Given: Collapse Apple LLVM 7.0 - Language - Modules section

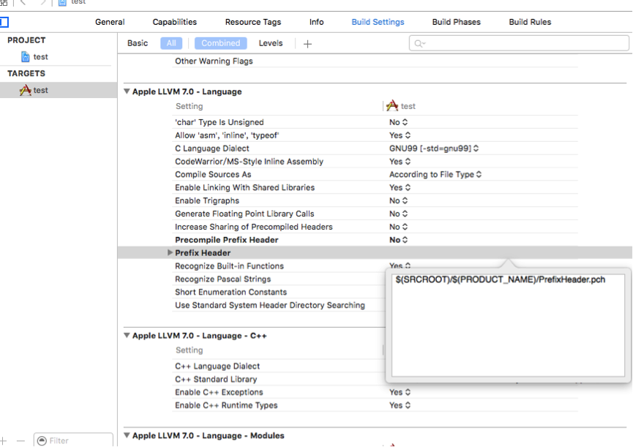Looking at the screenshot, I should point(127,435).
